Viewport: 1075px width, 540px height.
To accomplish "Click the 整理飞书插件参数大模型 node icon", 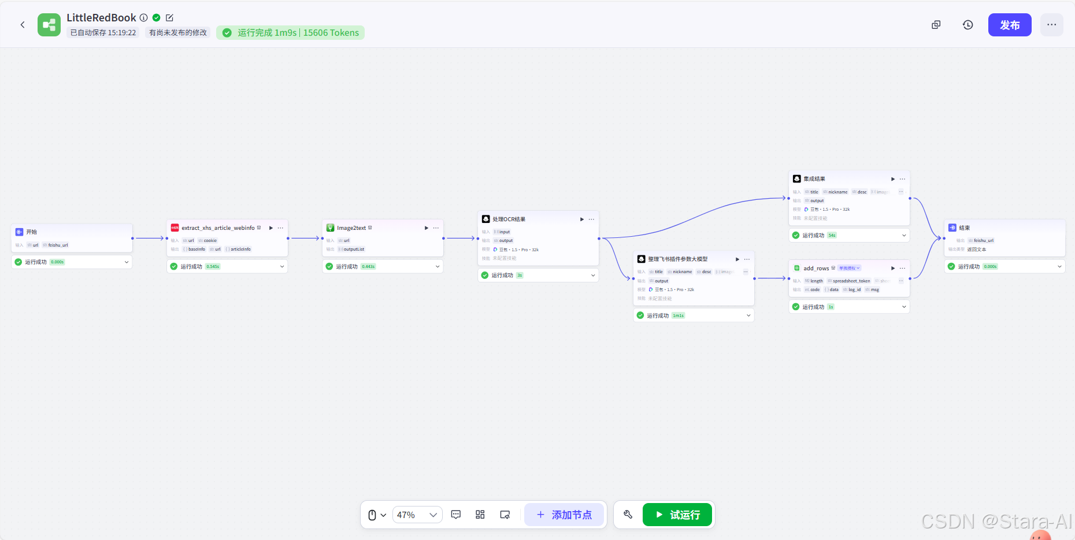I will click(641, 259).
